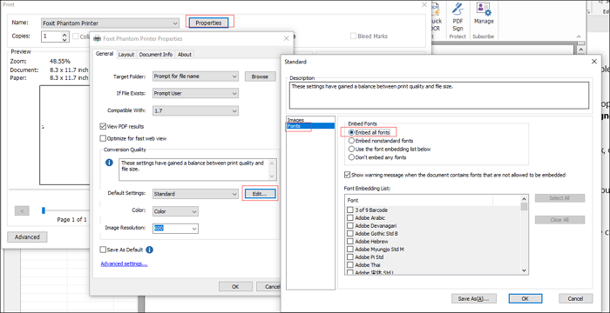Screen dimensions: 610x313
Task: Click the PDF Sign ribbon icon
Action: pos(457,17)
